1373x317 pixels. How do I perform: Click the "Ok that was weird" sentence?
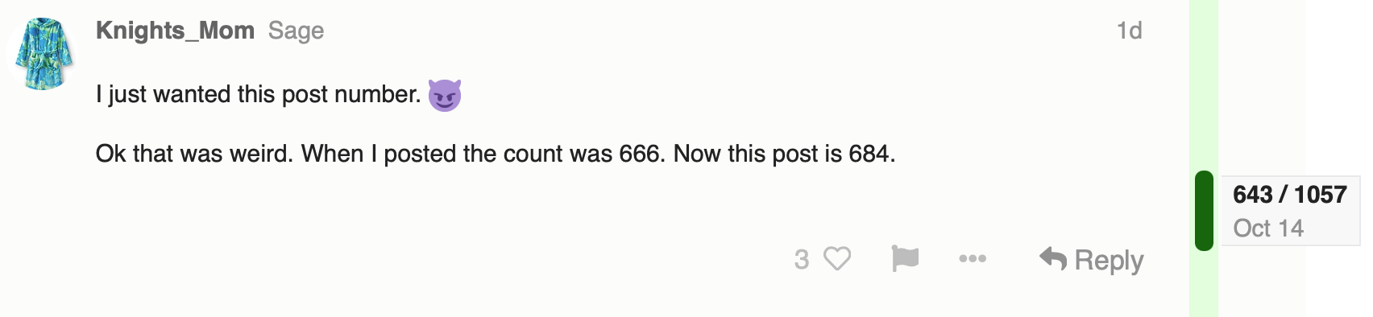[x=194, y=154]
